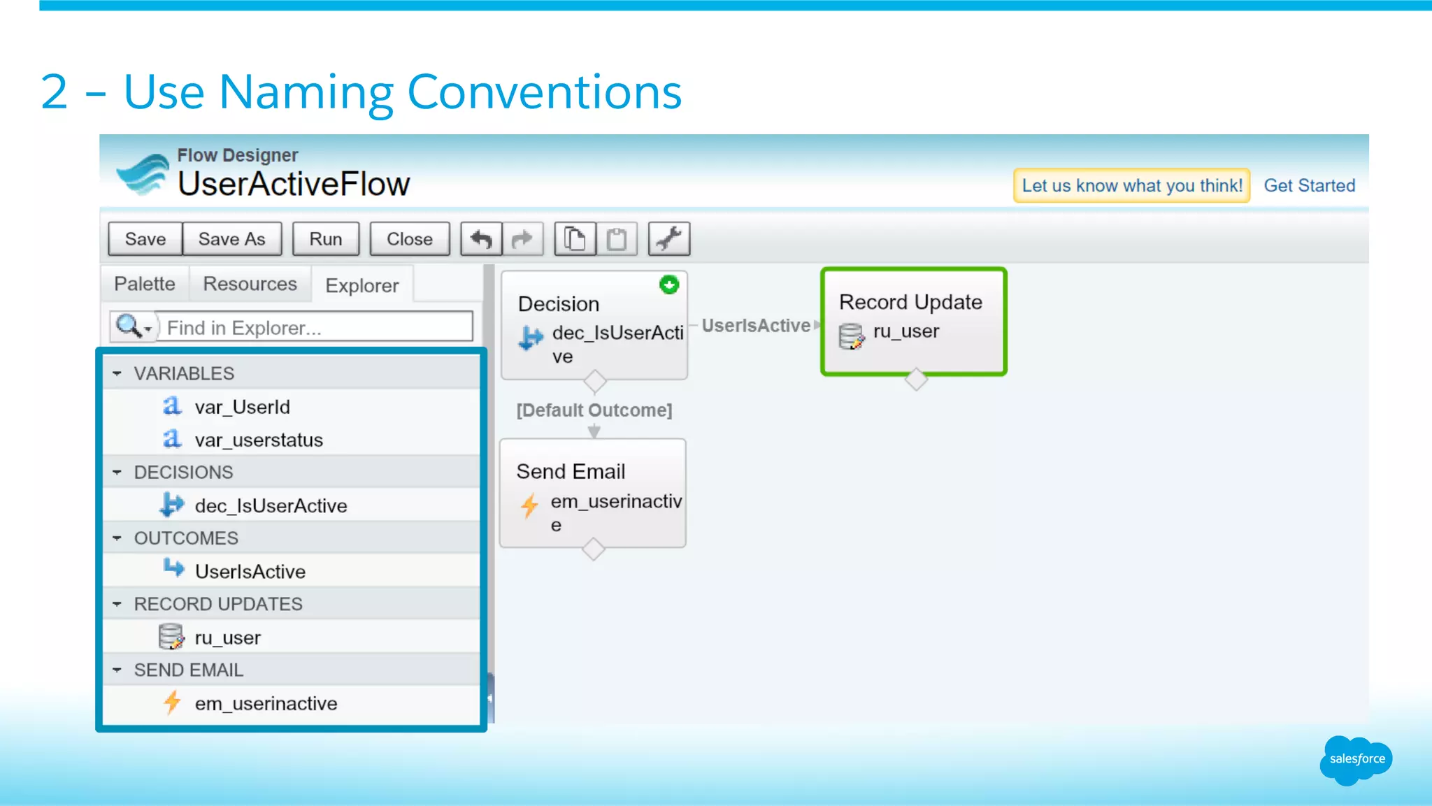Click the Copy icon in toolbar
The width and height of the screenshot is (1432, 806).
pyautogui.click(x=575, y=239)
